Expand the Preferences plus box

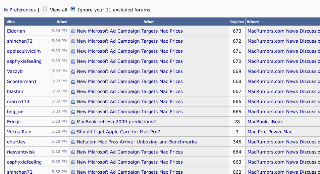[6, 10]
